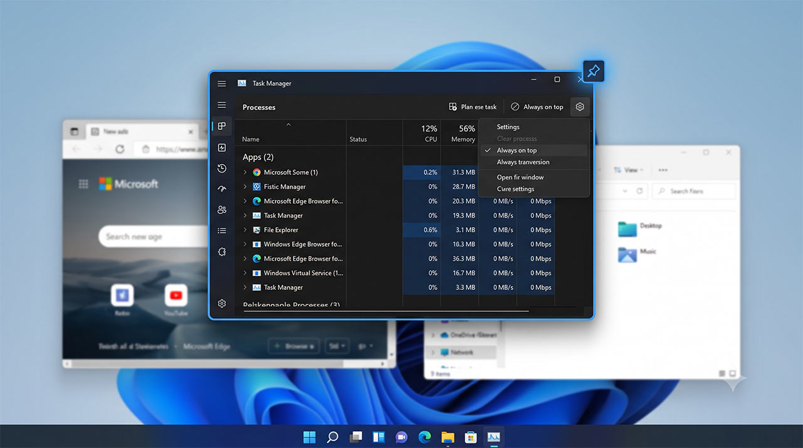This screenshot has height=448, width=803.
Task: Click the back arrow in Edge window
Action: [x=77, y=149]
